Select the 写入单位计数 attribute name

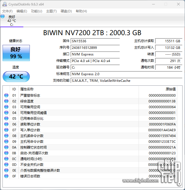click(30, 130)
